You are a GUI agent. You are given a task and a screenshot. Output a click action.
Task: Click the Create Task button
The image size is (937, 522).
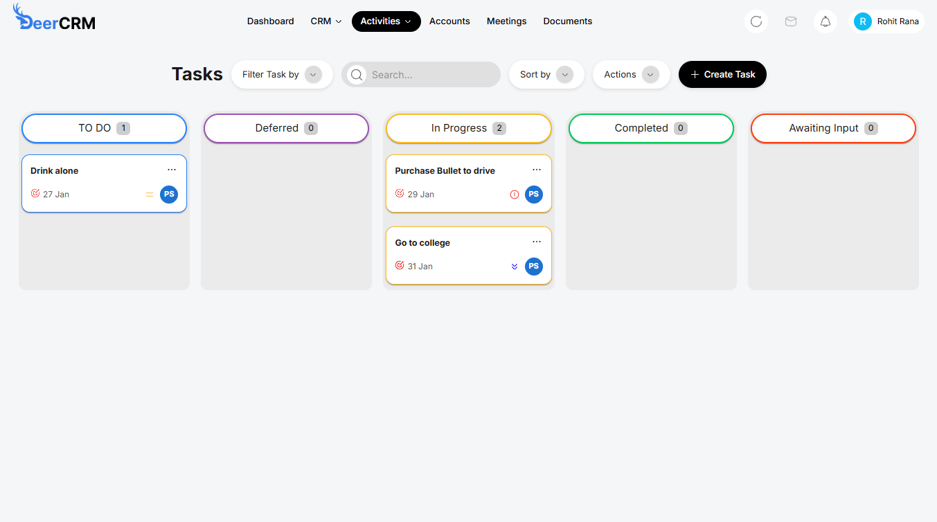coord(722,74)
